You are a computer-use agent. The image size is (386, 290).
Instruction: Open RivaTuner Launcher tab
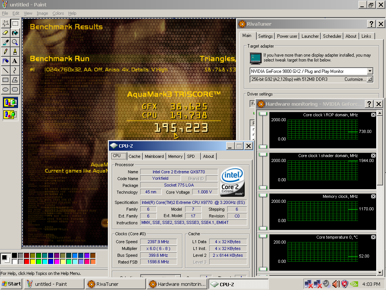pyautogui.click(x=310, y=36)
